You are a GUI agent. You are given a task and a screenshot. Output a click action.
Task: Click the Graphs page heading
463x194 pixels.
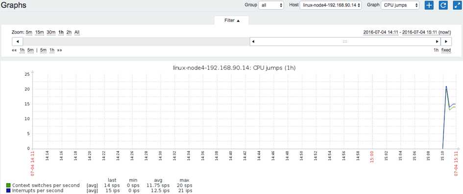(14, 5)
